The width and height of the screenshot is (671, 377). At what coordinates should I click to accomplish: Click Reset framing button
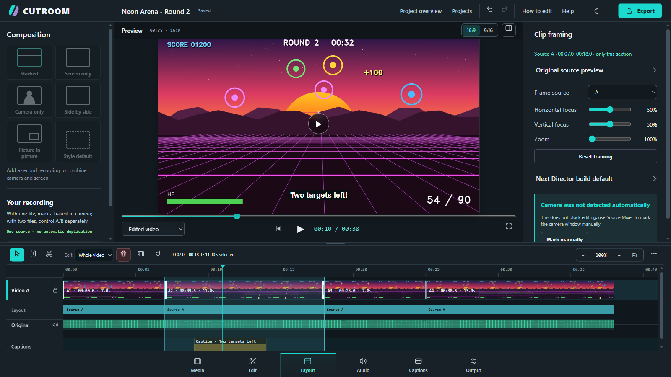click(596, 157)
